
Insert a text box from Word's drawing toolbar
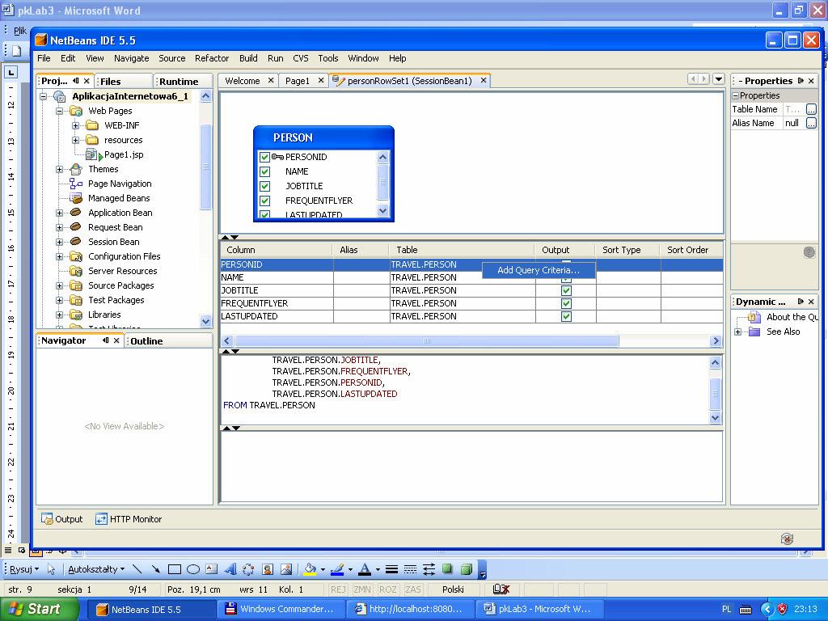(211, 569)
